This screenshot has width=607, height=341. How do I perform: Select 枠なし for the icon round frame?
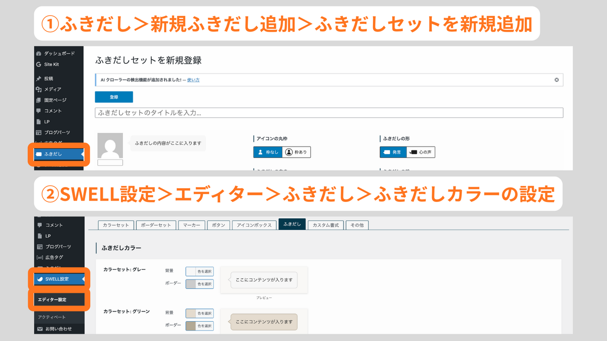[x=268, y=152]
